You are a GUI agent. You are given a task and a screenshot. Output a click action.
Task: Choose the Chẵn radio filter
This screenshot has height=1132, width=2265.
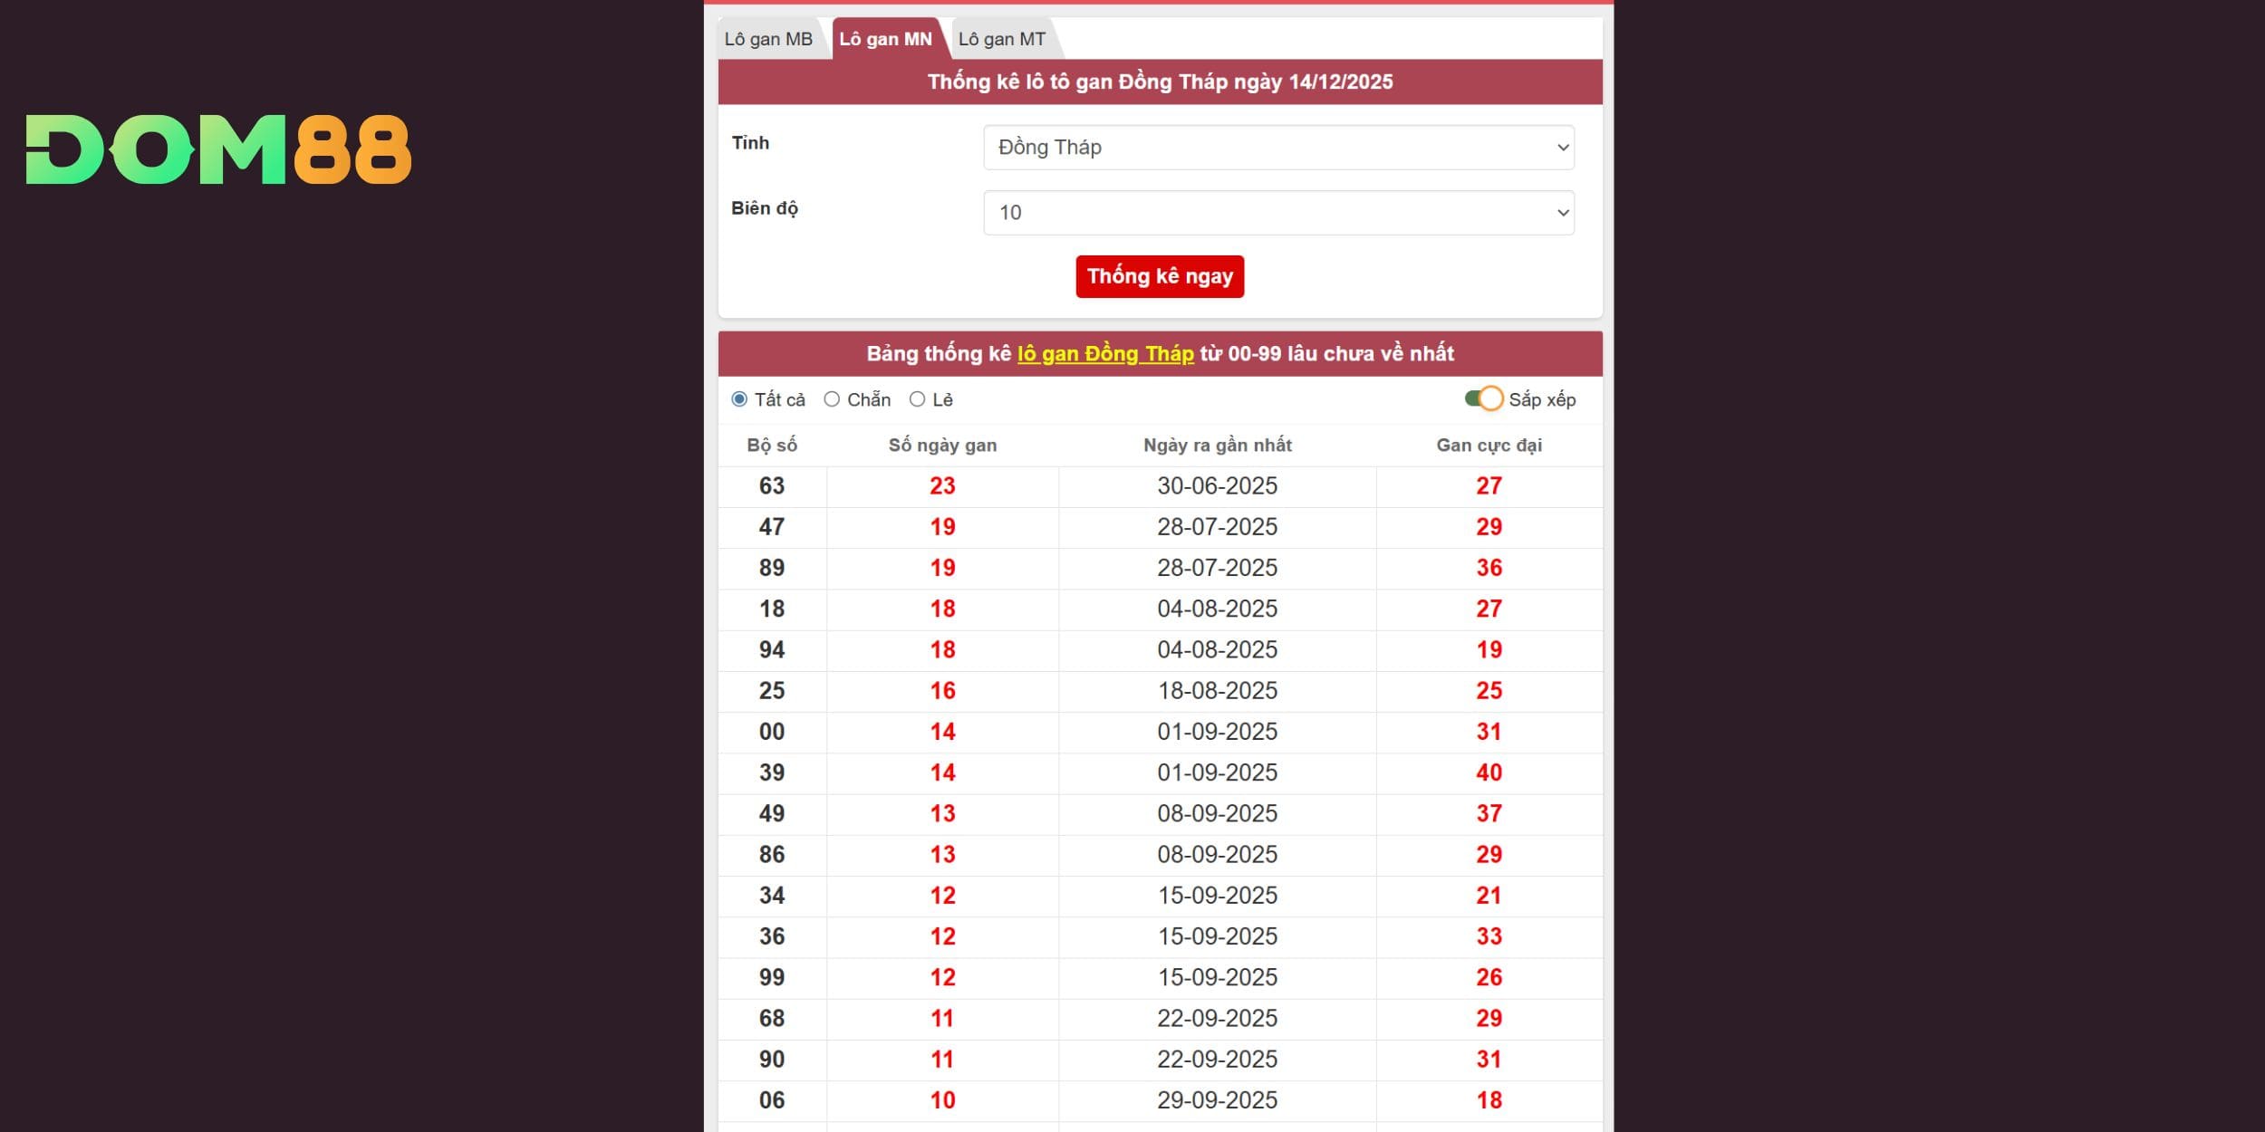[832, 399]
